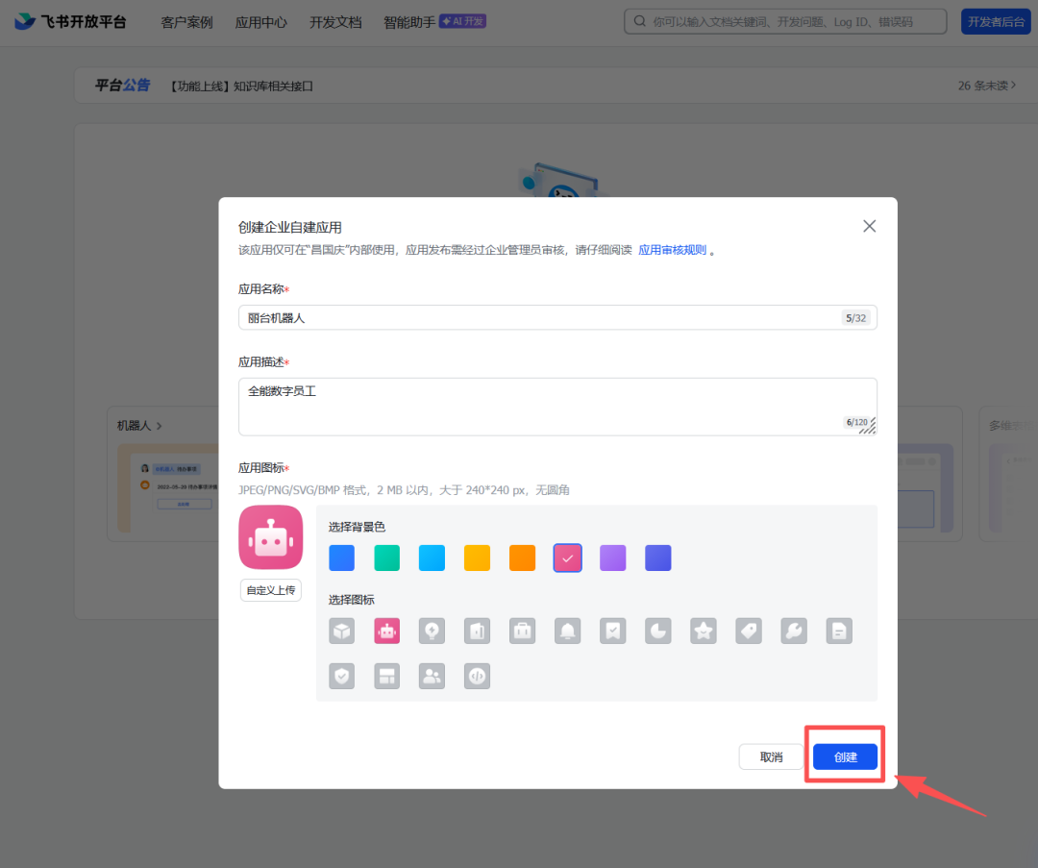Pick the code brackets app icon

(x=478, y=676)
